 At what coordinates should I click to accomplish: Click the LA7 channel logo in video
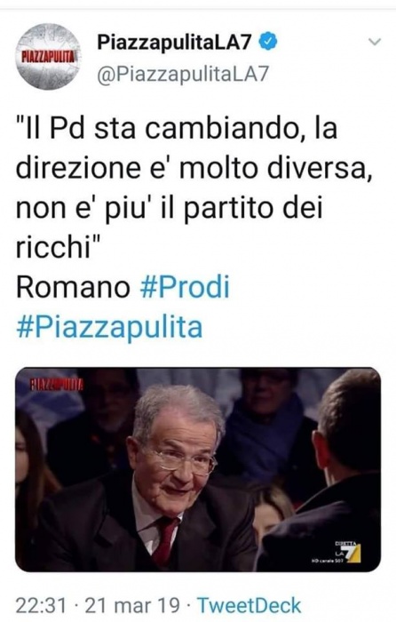point(348,553)
